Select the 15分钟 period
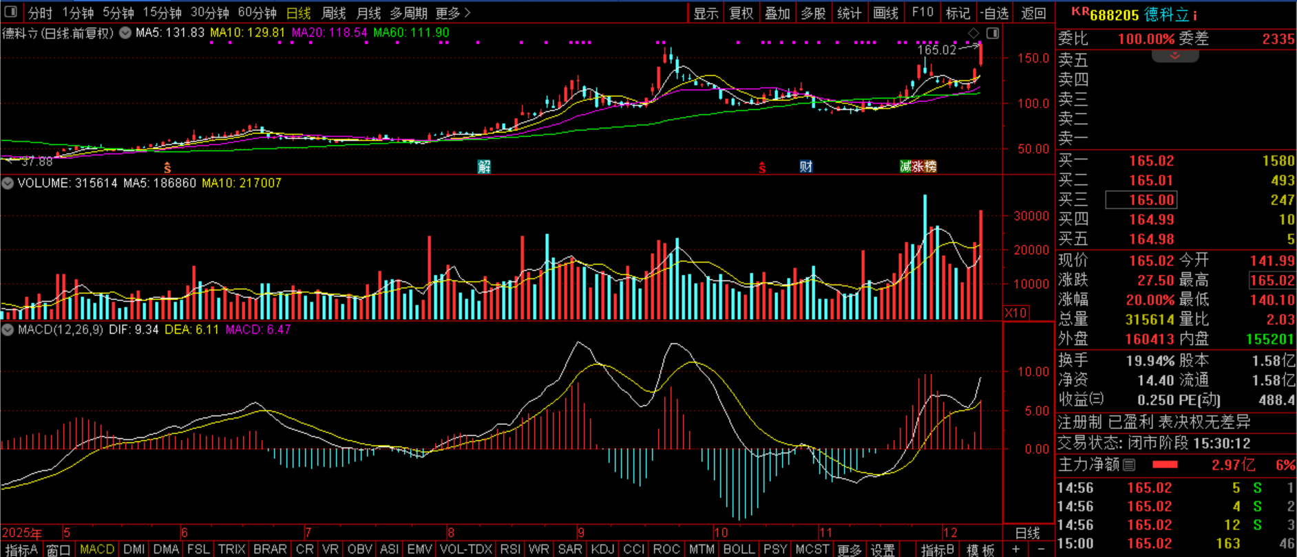The width and height of the screenshot is (1297, 557). tap(162, 12)
